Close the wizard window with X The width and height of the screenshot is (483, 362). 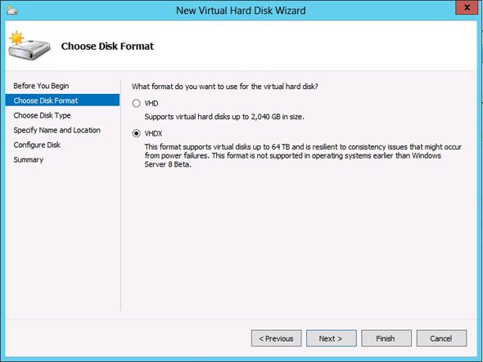[x=467, y=7]
